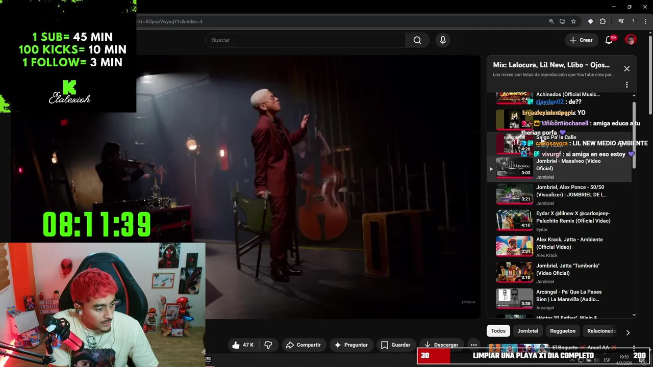653x367 pixels.
Task: Select the Todos filter chip
Action: point(498,331)
